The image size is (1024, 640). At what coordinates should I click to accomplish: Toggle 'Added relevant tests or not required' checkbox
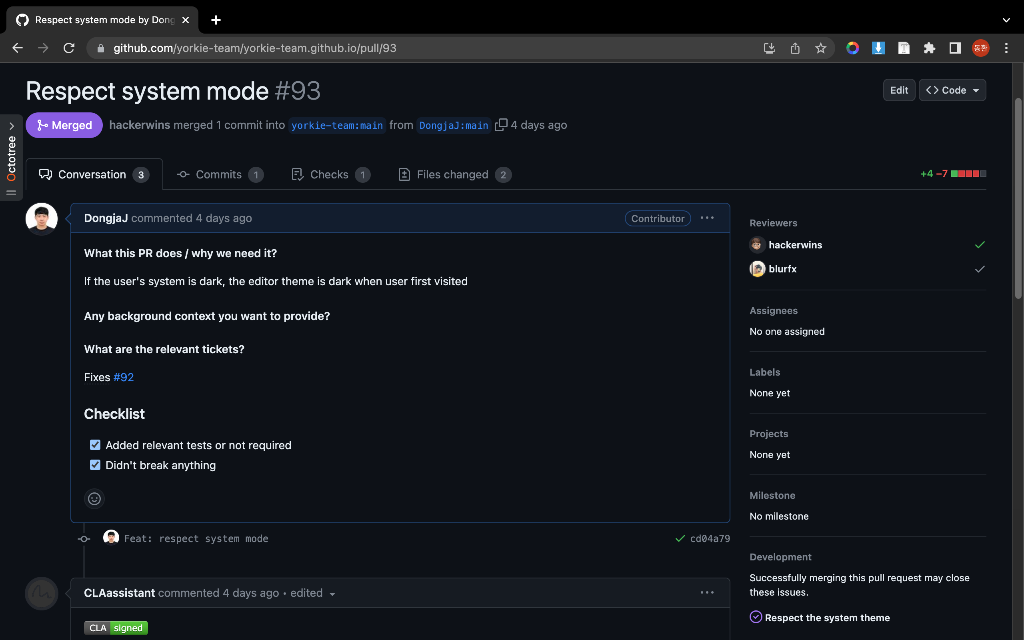click(x=95, y=445)
